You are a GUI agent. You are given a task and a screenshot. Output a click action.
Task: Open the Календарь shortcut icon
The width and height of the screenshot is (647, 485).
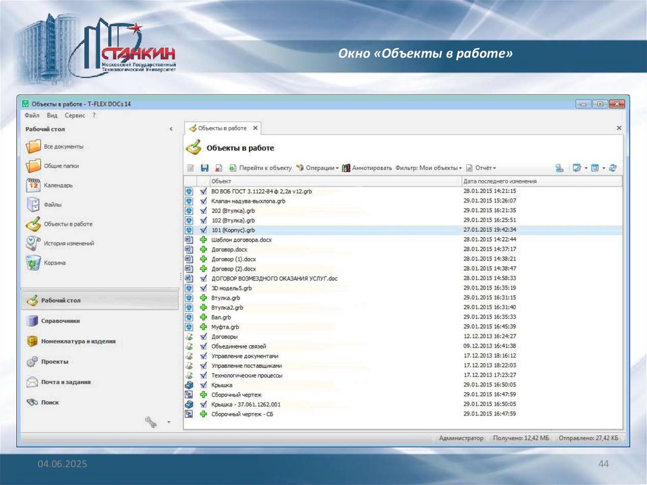[x=33, y=185]
